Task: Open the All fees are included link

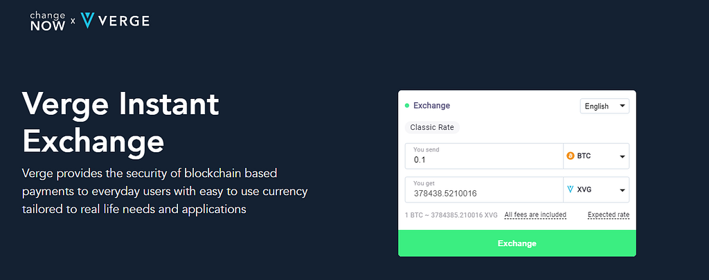Action: point(535,215)
